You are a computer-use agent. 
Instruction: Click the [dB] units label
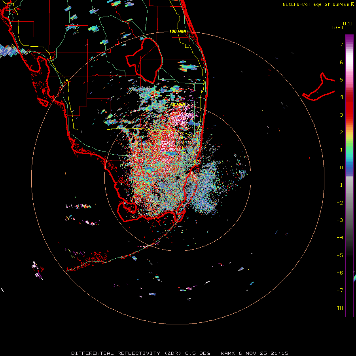coord(338,27)
